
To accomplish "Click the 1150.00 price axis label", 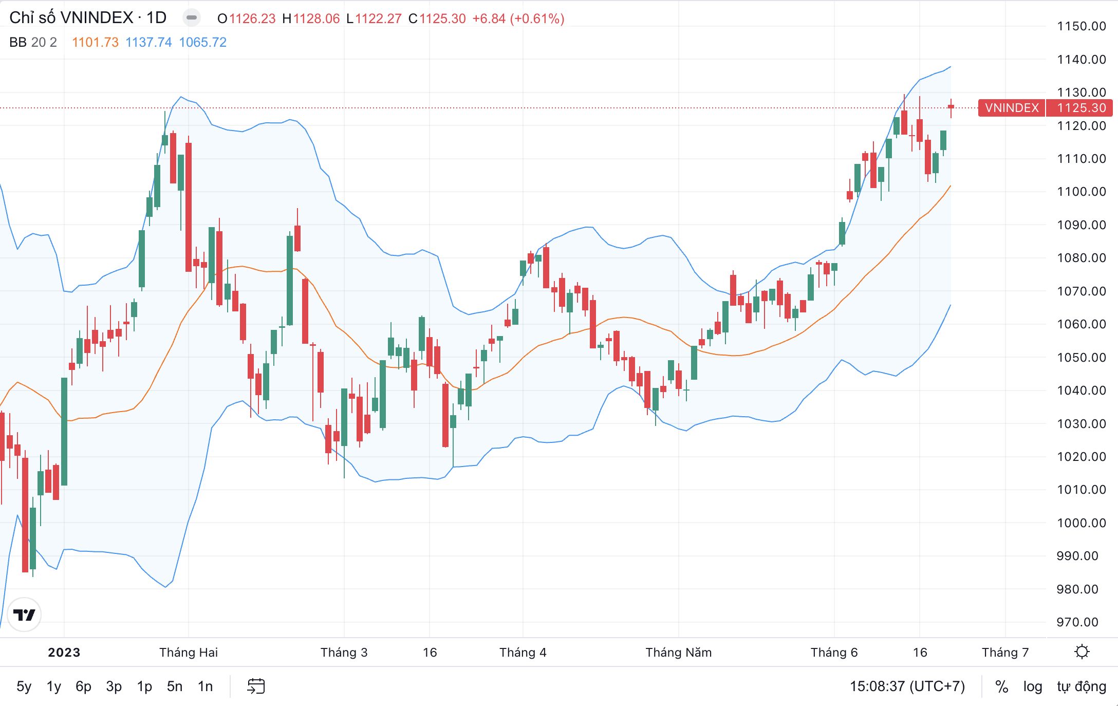I will [1081, 26].
